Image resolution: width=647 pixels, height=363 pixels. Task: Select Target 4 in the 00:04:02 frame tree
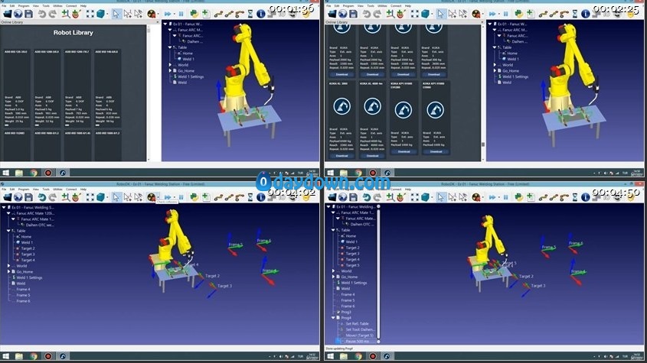pyautogui.click(x=28, y=261)
